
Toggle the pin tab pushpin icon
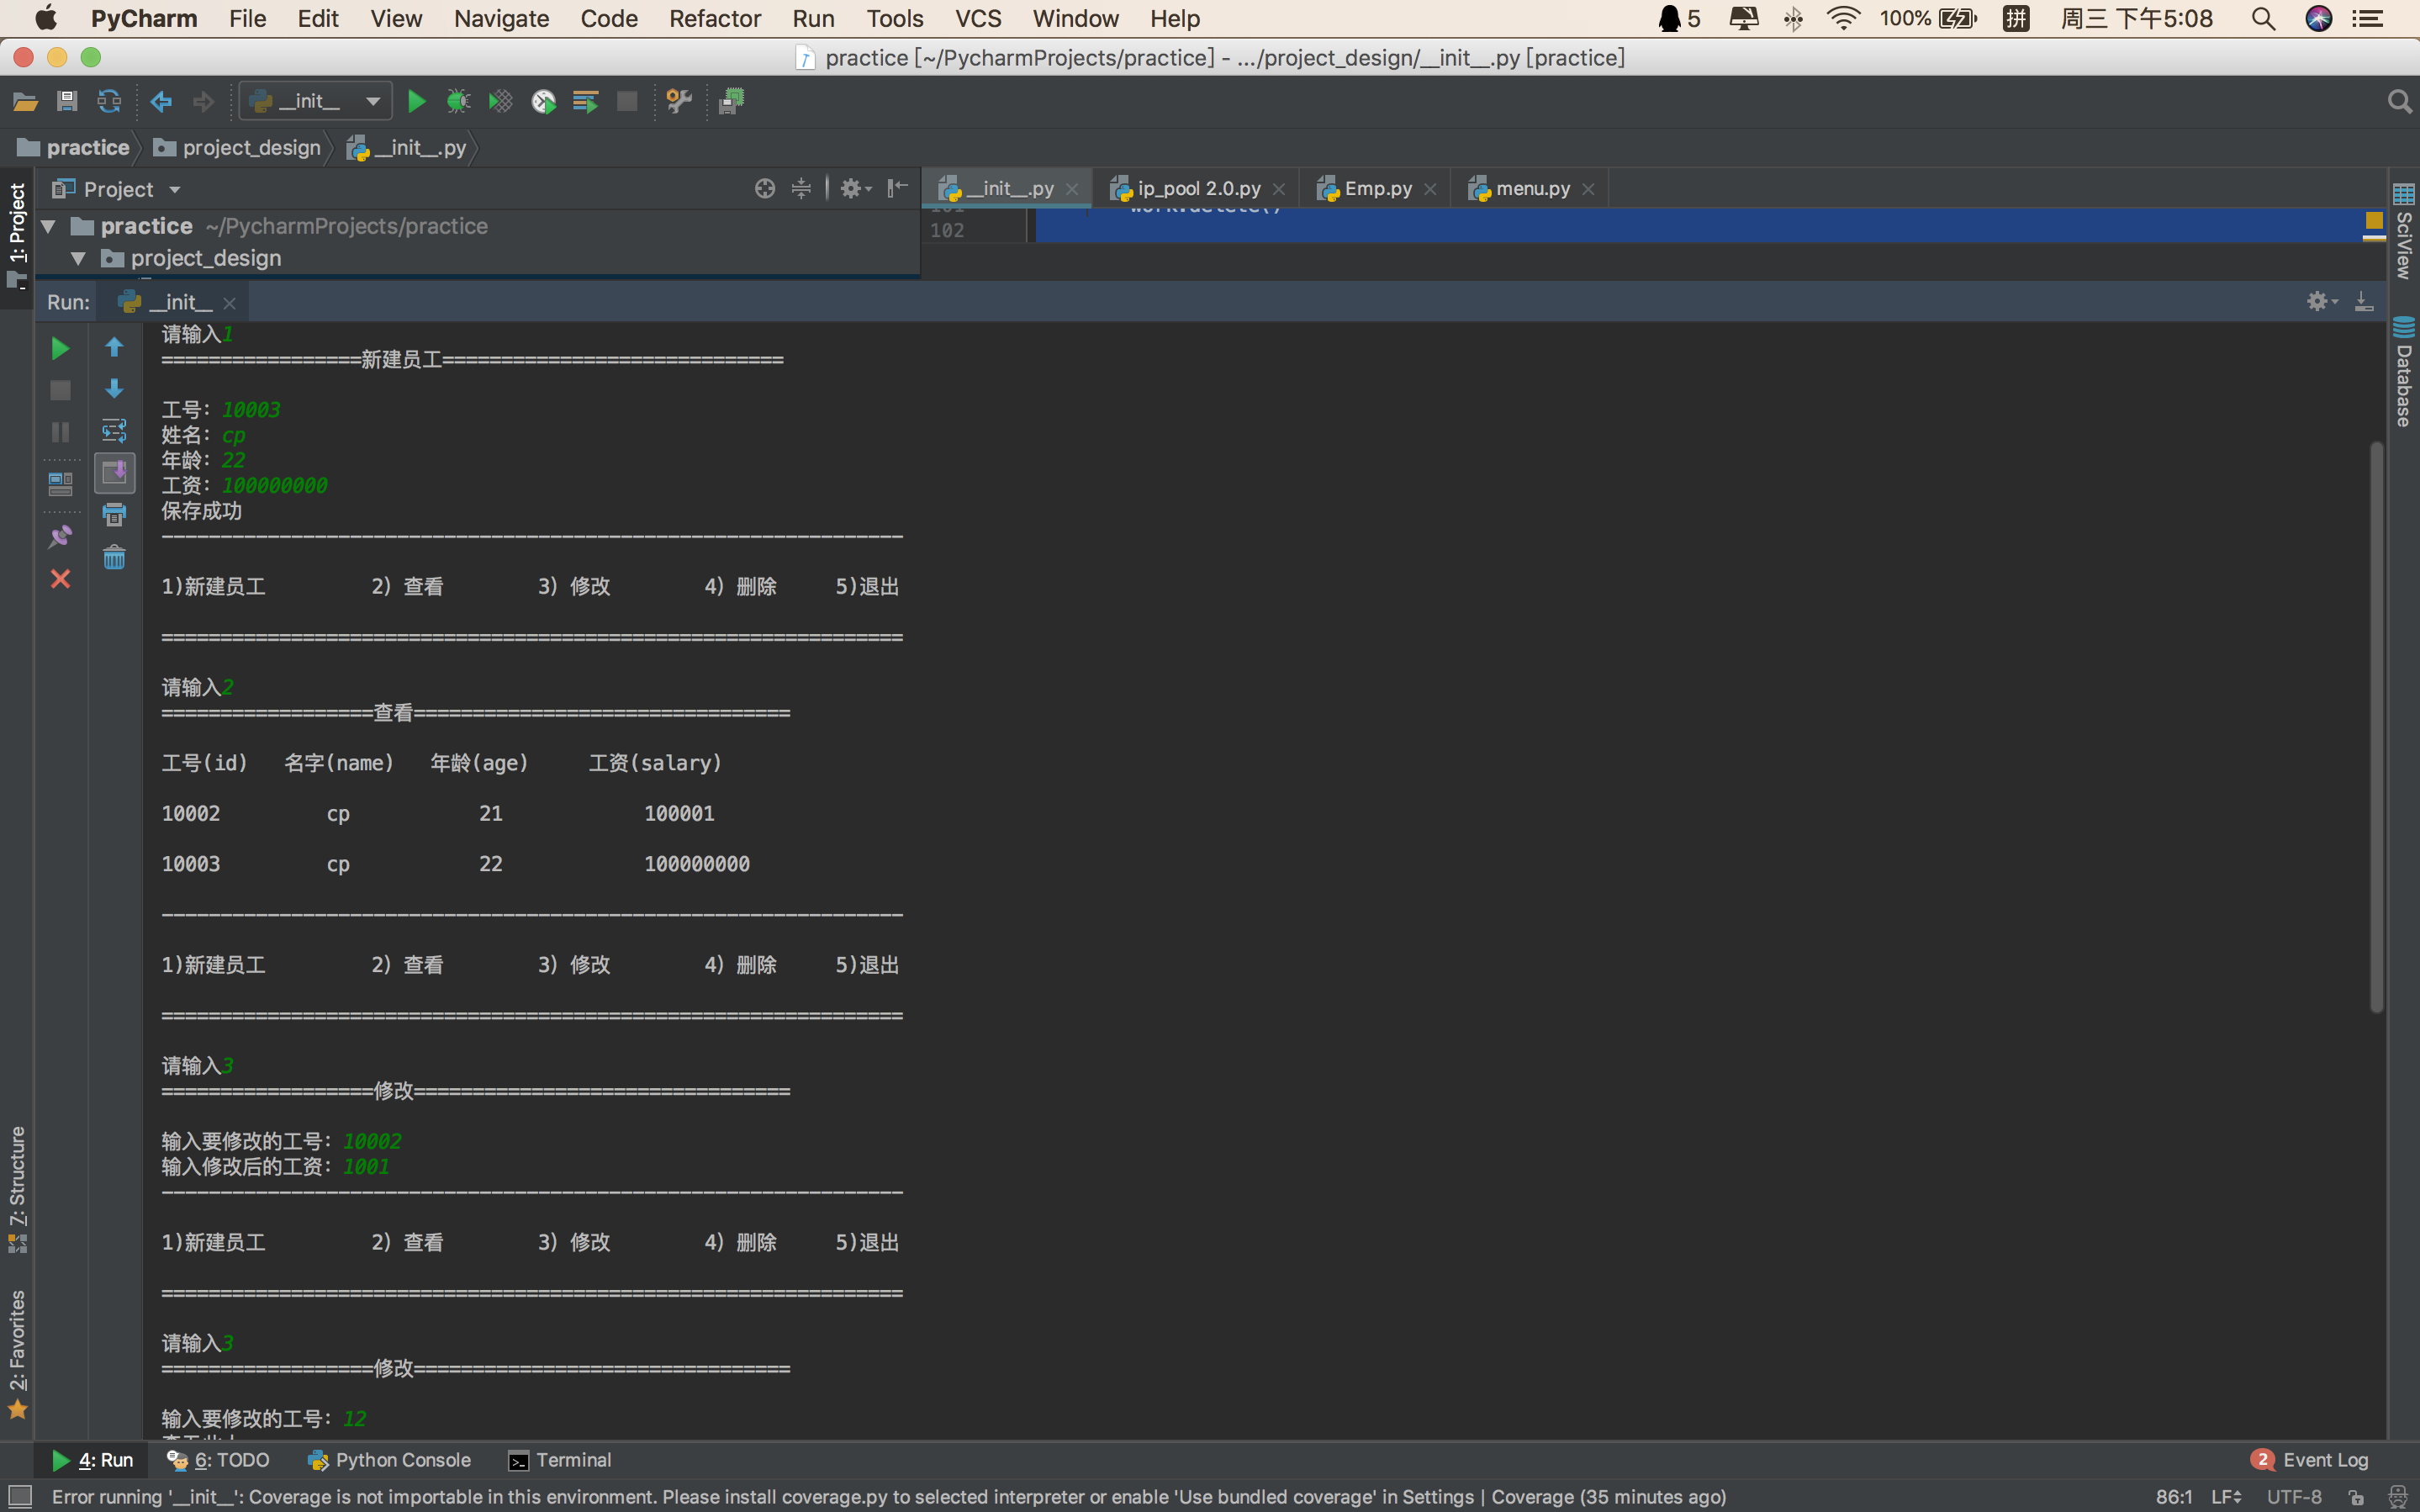pyautogui.click(x=60, y=537)
